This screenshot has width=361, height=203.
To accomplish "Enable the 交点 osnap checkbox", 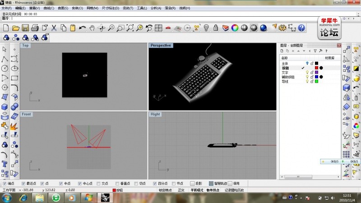I will click(x=98, y=184).
